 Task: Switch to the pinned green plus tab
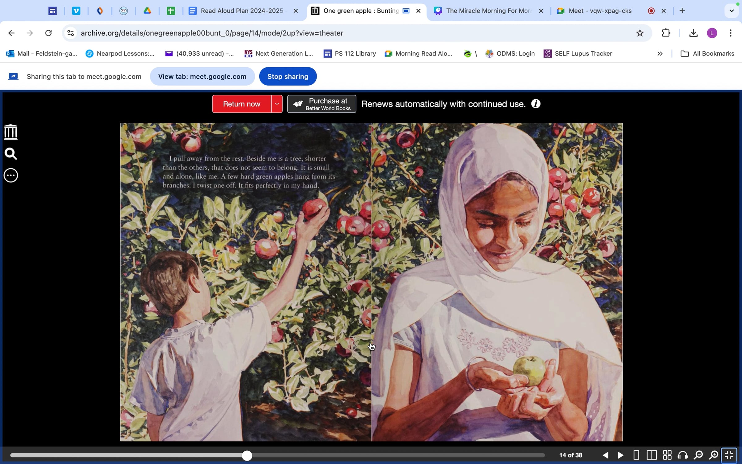tap(171, 11)
